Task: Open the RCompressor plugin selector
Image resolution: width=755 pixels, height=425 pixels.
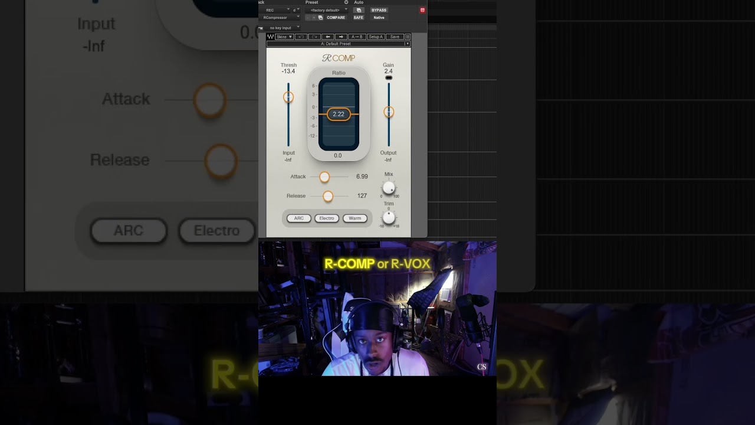Action: coord(279,18)
